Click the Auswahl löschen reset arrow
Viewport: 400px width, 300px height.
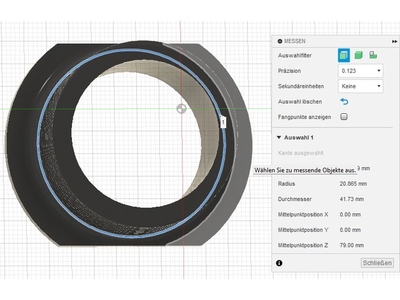coord(345,102)
